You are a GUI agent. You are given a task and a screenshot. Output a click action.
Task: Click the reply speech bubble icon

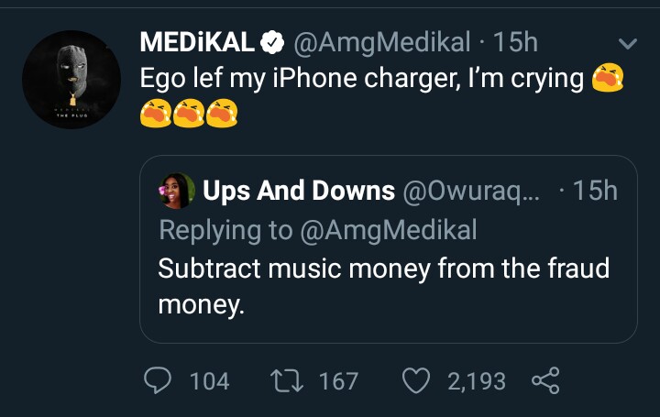coord(159,380)
